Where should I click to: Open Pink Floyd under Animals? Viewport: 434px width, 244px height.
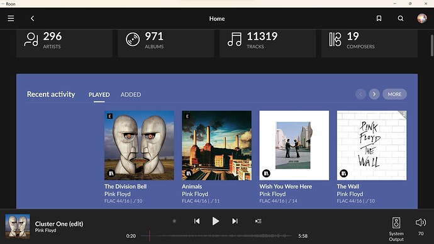pyautogui.click(x=195, y=194)
